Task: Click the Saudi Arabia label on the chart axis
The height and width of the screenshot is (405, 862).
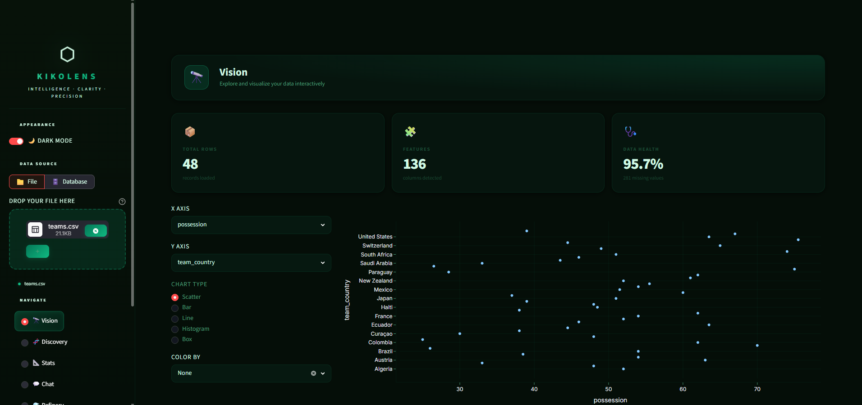Action: pyautogui.click(x=376, y=263)
